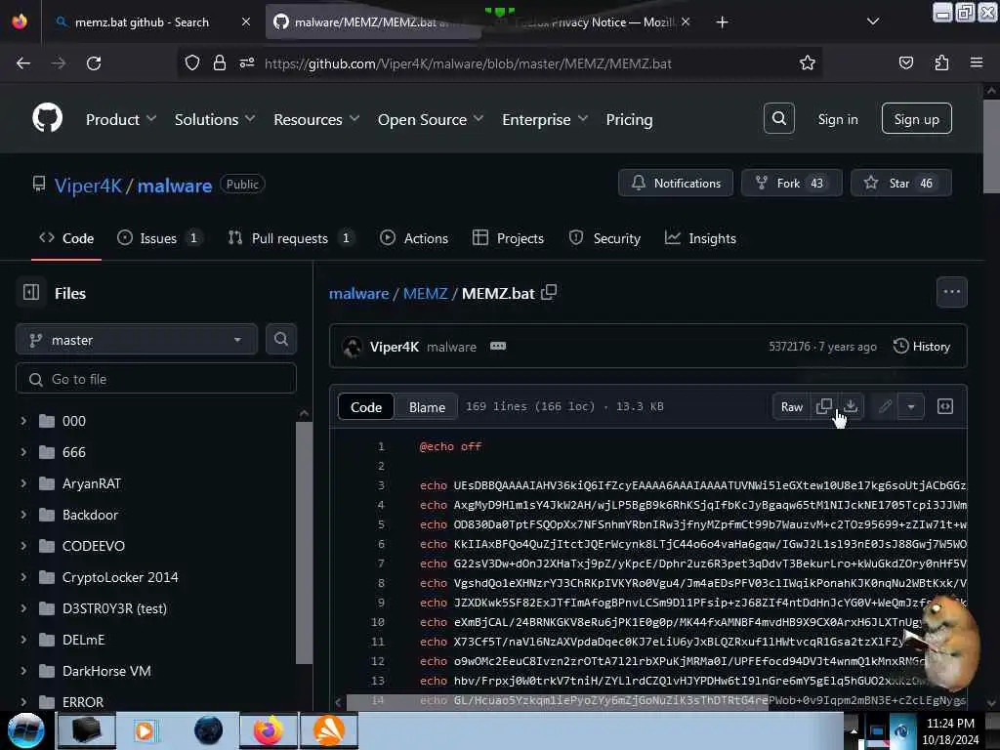Open the Projects tab

(x=508, y=238)
